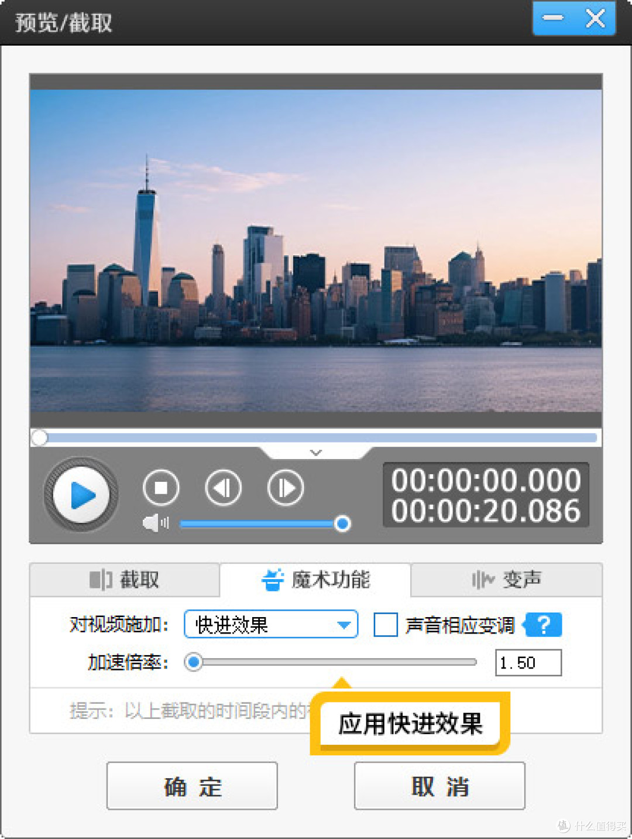
Task: Confirm with the 确定 button
Action: (192, 786)
